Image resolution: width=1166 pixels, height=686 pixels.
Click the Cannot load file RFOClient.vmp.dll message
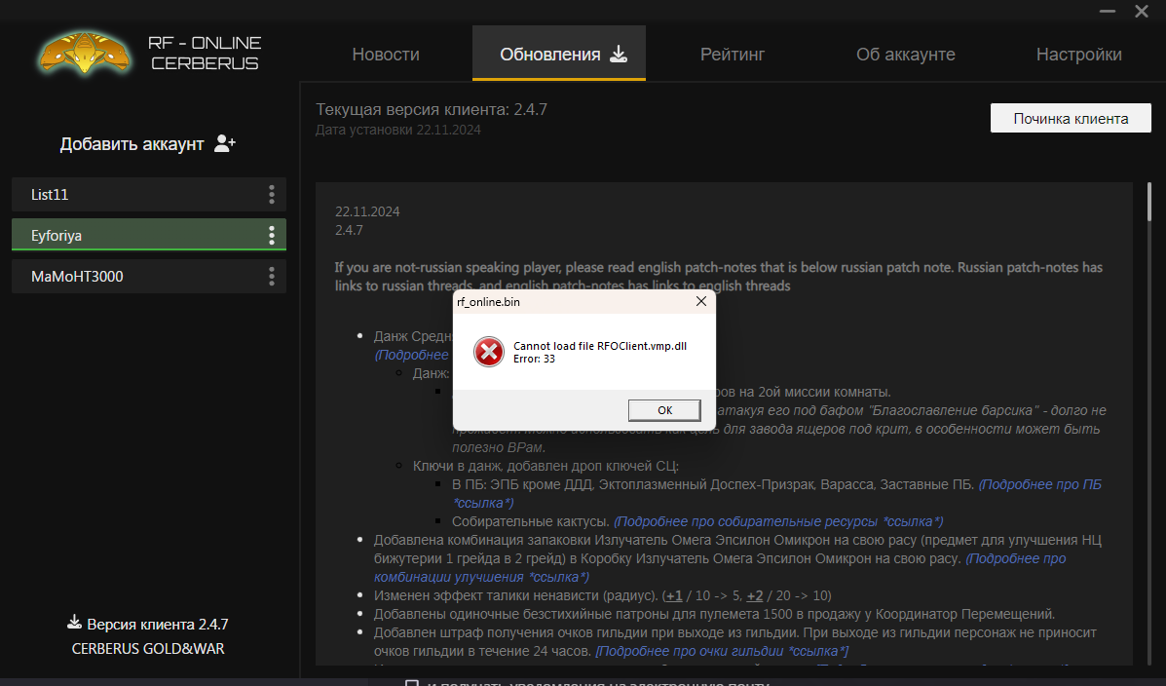(599, 346)
